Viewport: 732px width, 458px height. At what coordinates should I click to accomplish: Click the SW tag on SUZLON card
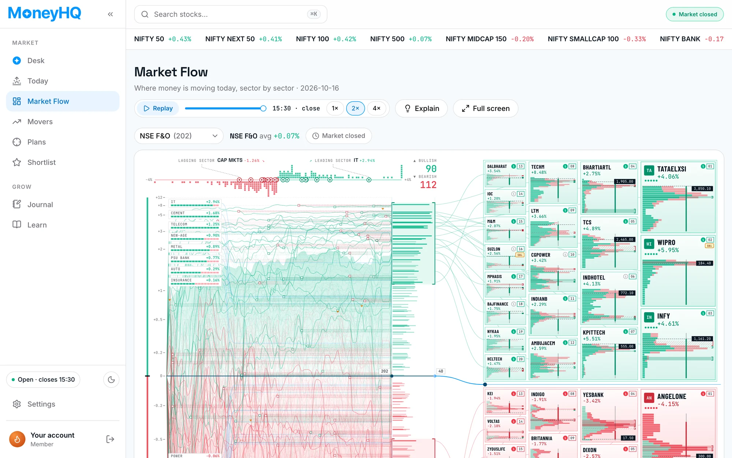pyautogui.click(x=520, y=255)
